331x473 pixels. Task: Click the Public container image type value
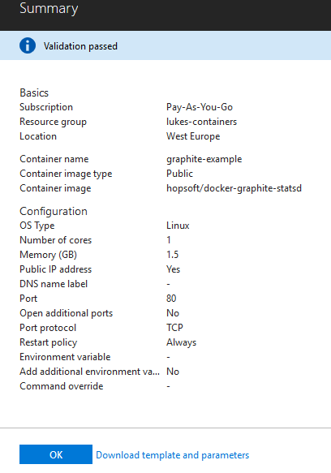pos(179,174)
